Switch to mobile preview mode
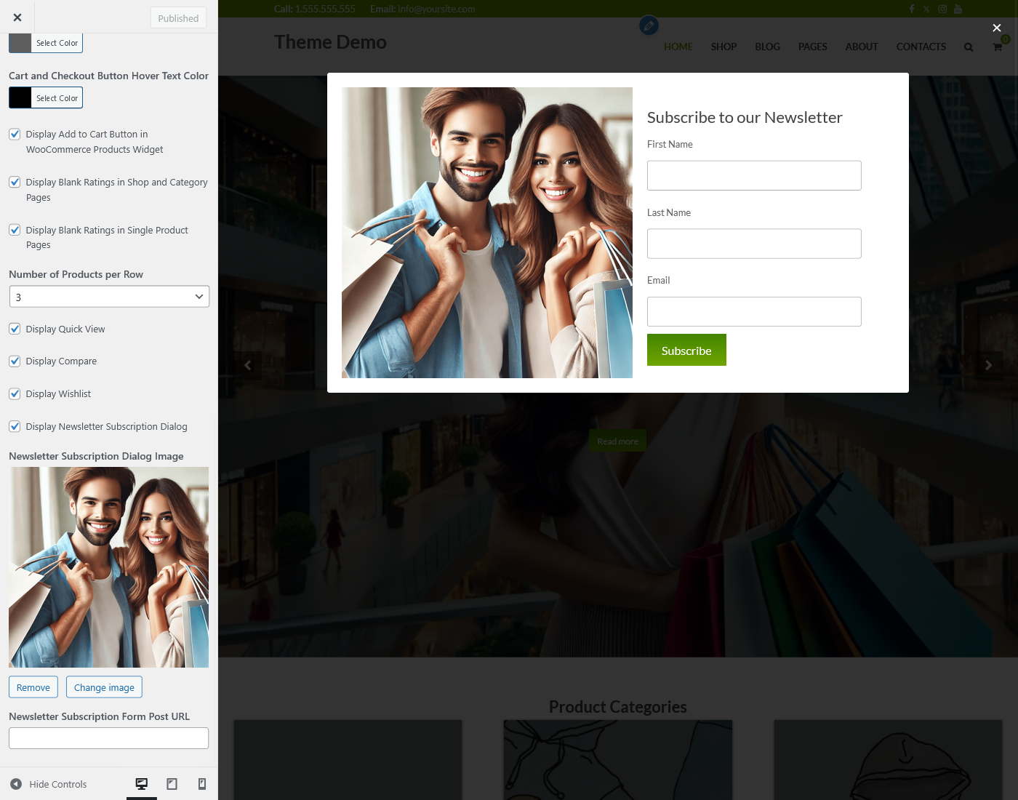The width and height of the screenshot is (1018, 800). [x=202, y=784]
